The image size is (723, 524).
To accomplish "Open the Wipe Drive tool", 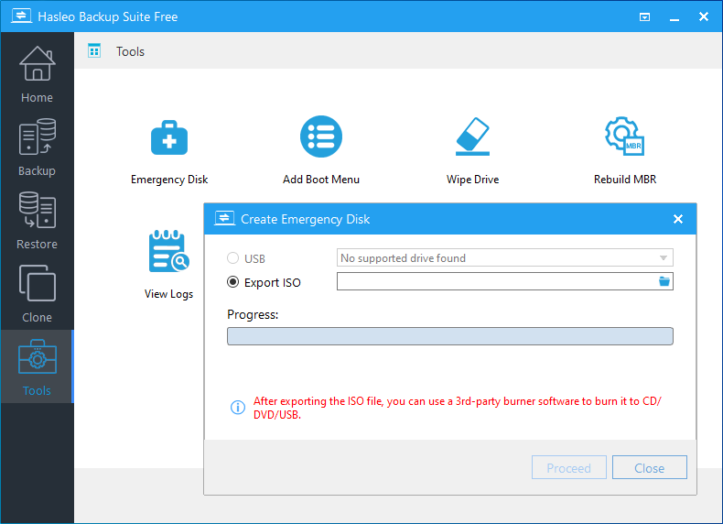I will click(x=472, y=151).
